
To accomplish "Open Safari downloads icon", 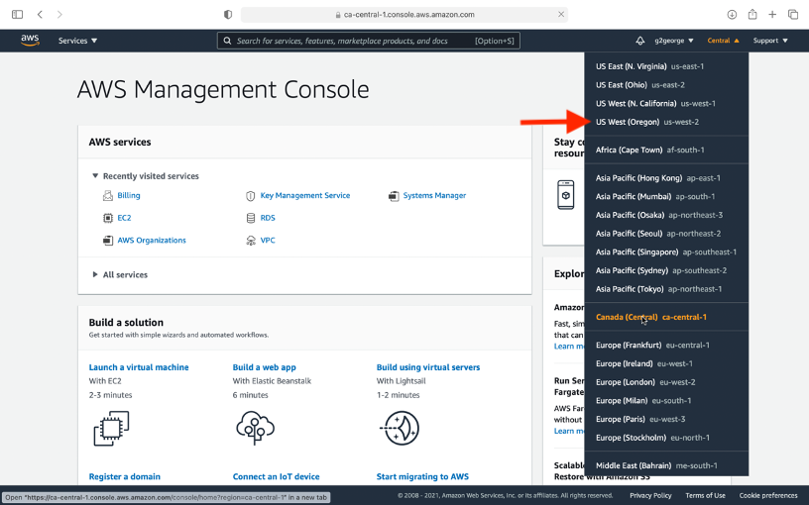I will point(732,15).
